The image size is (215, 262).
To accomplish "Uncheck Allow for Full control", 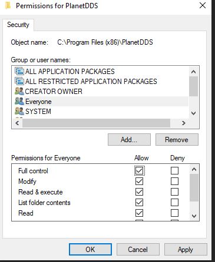I will point(139,171).
